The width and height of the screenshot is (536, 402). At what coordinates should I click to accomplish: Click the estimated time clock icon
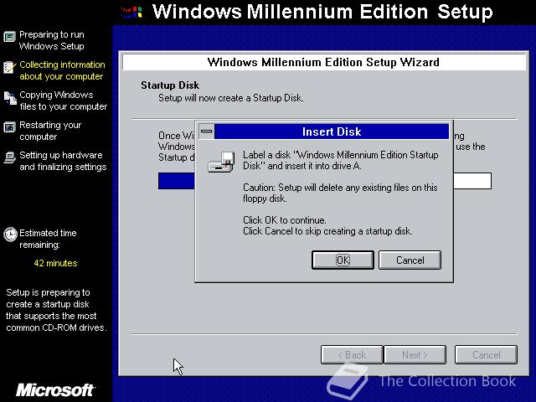10,234
